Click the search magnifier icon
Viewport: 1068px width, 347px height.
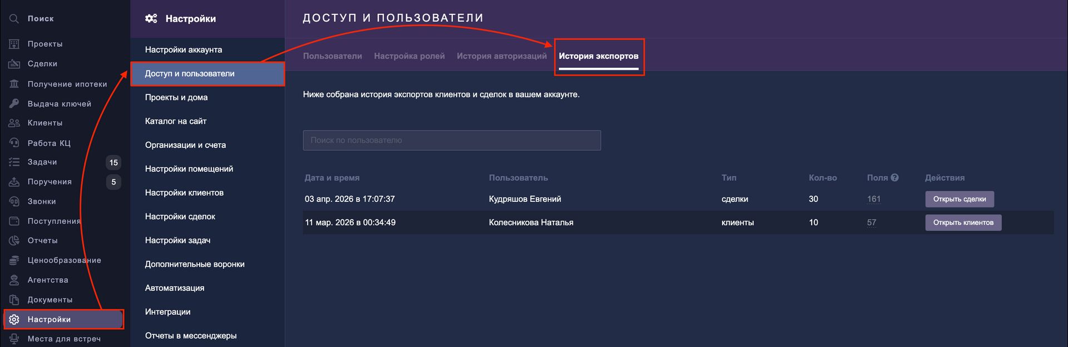[x=14, y=19]
